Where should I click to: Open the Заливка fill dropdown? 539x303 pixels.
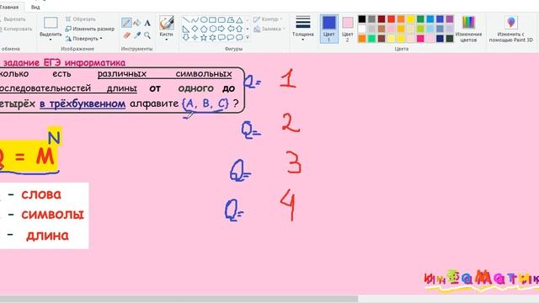(x=269, y=29)
